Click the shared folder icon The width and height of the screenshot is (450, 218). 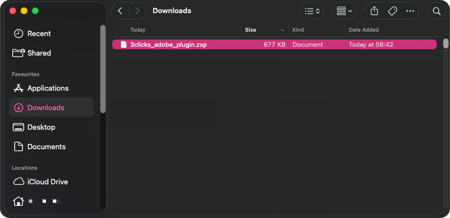[19, 53]
